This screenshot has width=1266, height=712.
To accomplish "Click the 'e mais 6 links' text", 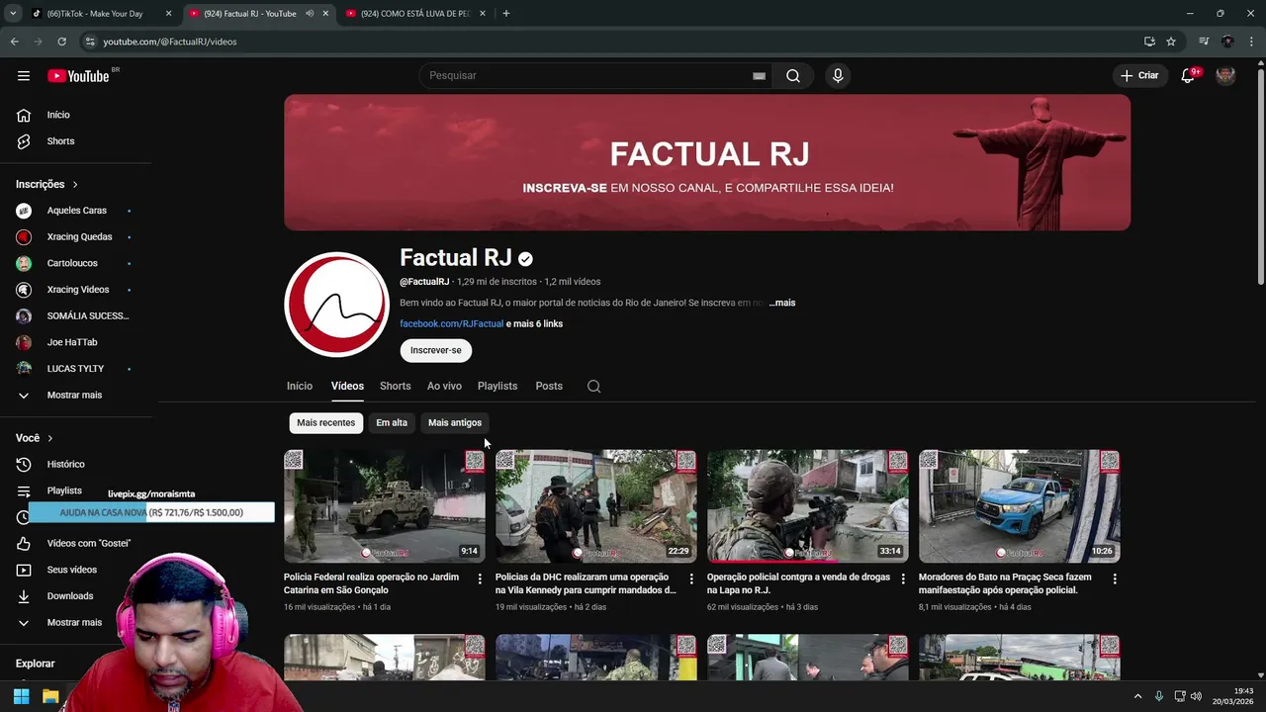I will pyautogui.click(x=534, y=323).
